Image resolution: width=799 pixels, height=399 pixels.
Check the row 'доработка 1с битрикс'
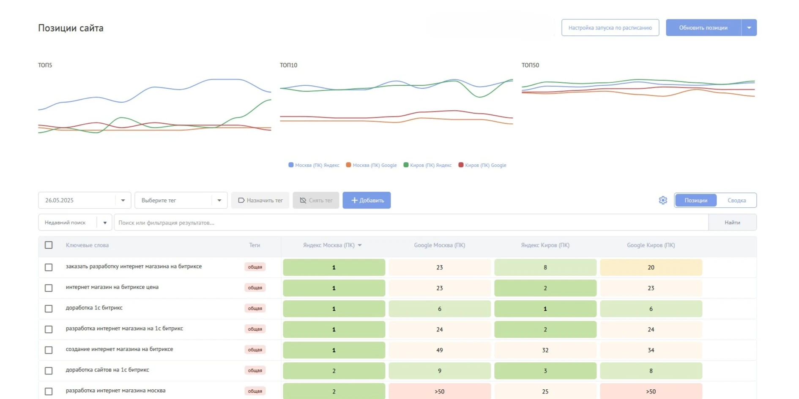(x=49, y=309)
